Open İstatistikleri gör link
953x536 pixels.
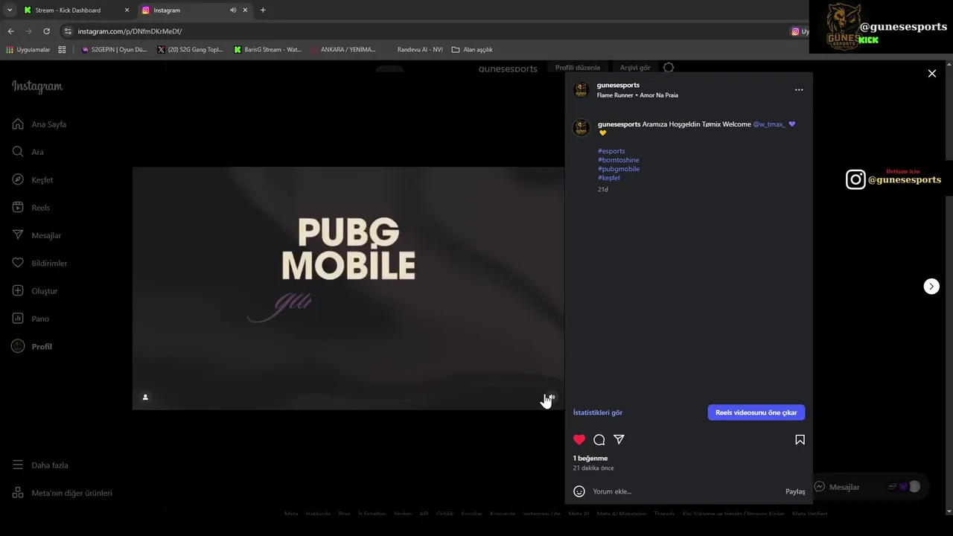click(x=598, y=412)
